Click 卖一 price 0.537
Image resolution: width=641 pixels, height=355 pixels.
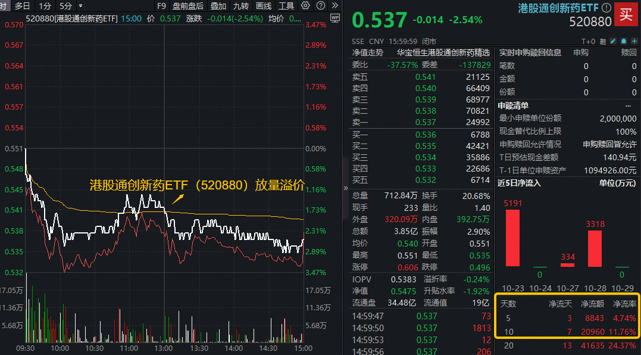(x=426, y=122)
